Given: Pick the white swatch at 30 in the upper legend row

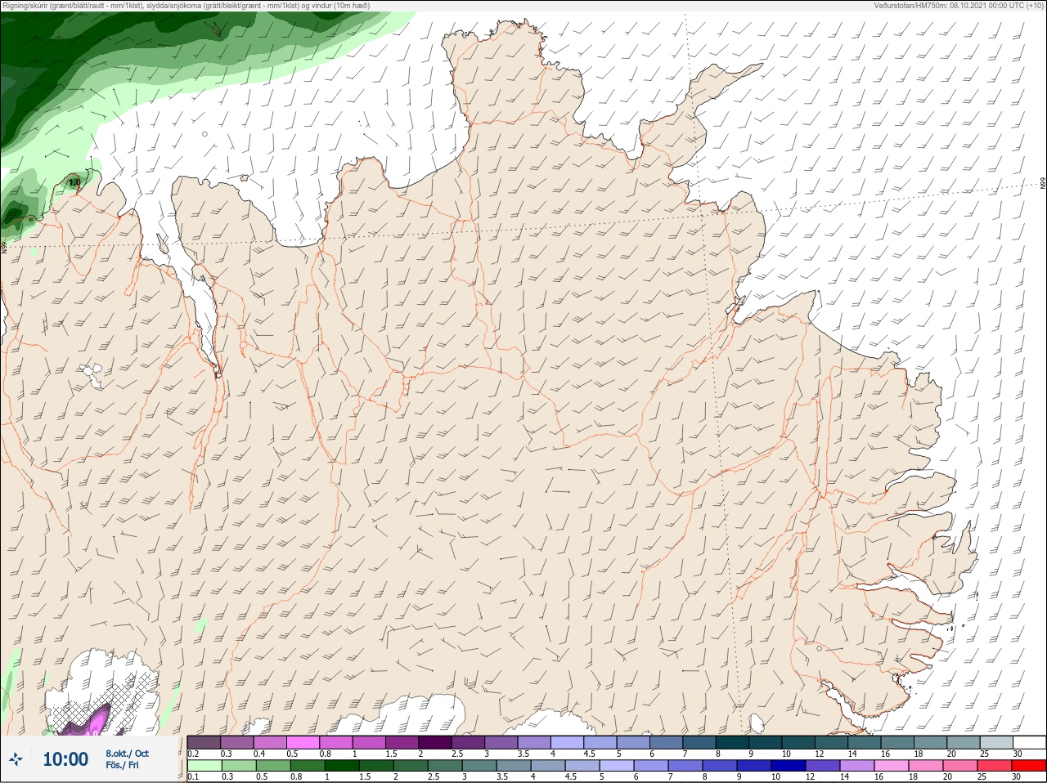Looking at the screenshot, I should point(1030,742).
